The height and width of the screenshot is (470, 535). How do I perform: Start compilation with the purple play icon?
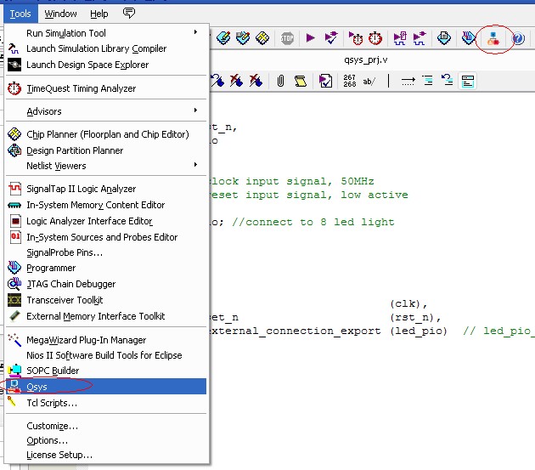pos(310,37)
